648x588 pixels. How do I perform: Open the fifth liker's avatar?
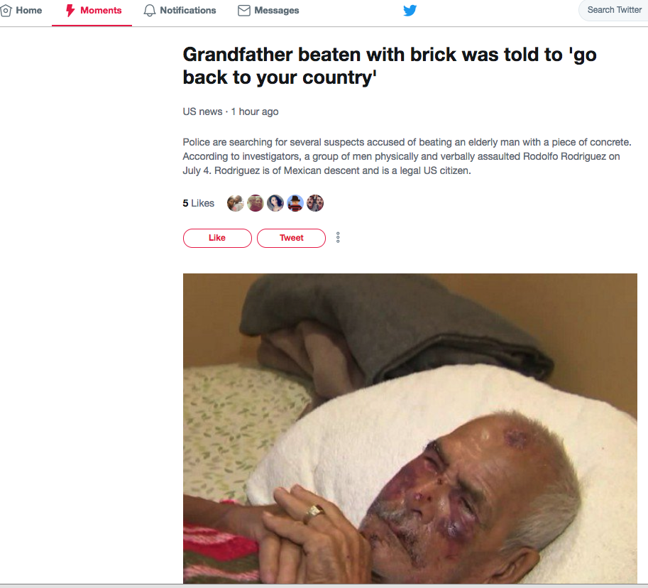(315, 203)
